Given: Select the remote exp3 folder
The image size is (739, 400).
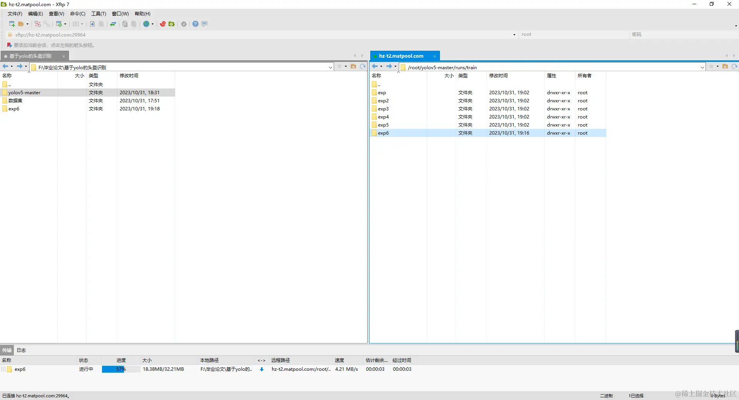Looking at the screenshot, I should pyautogui.click(x=488, y=109).
